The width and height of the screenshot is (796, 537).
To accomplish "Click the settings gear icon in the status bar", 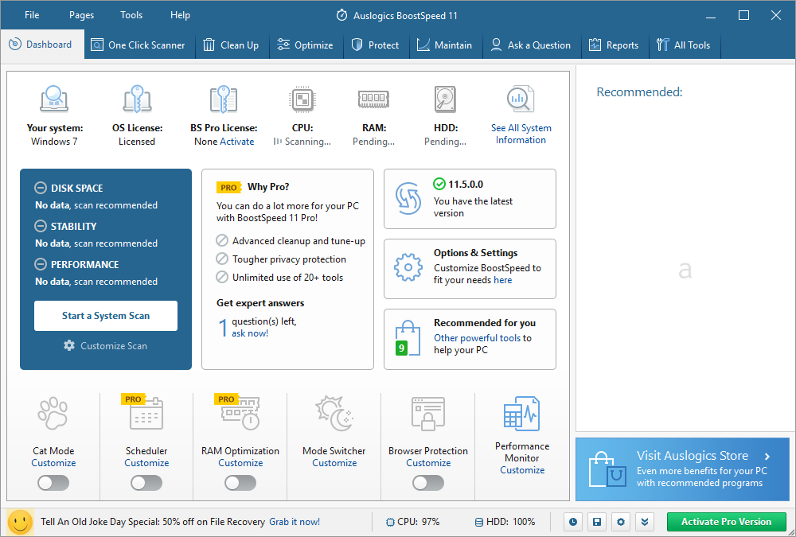I will tap(620, 522).
